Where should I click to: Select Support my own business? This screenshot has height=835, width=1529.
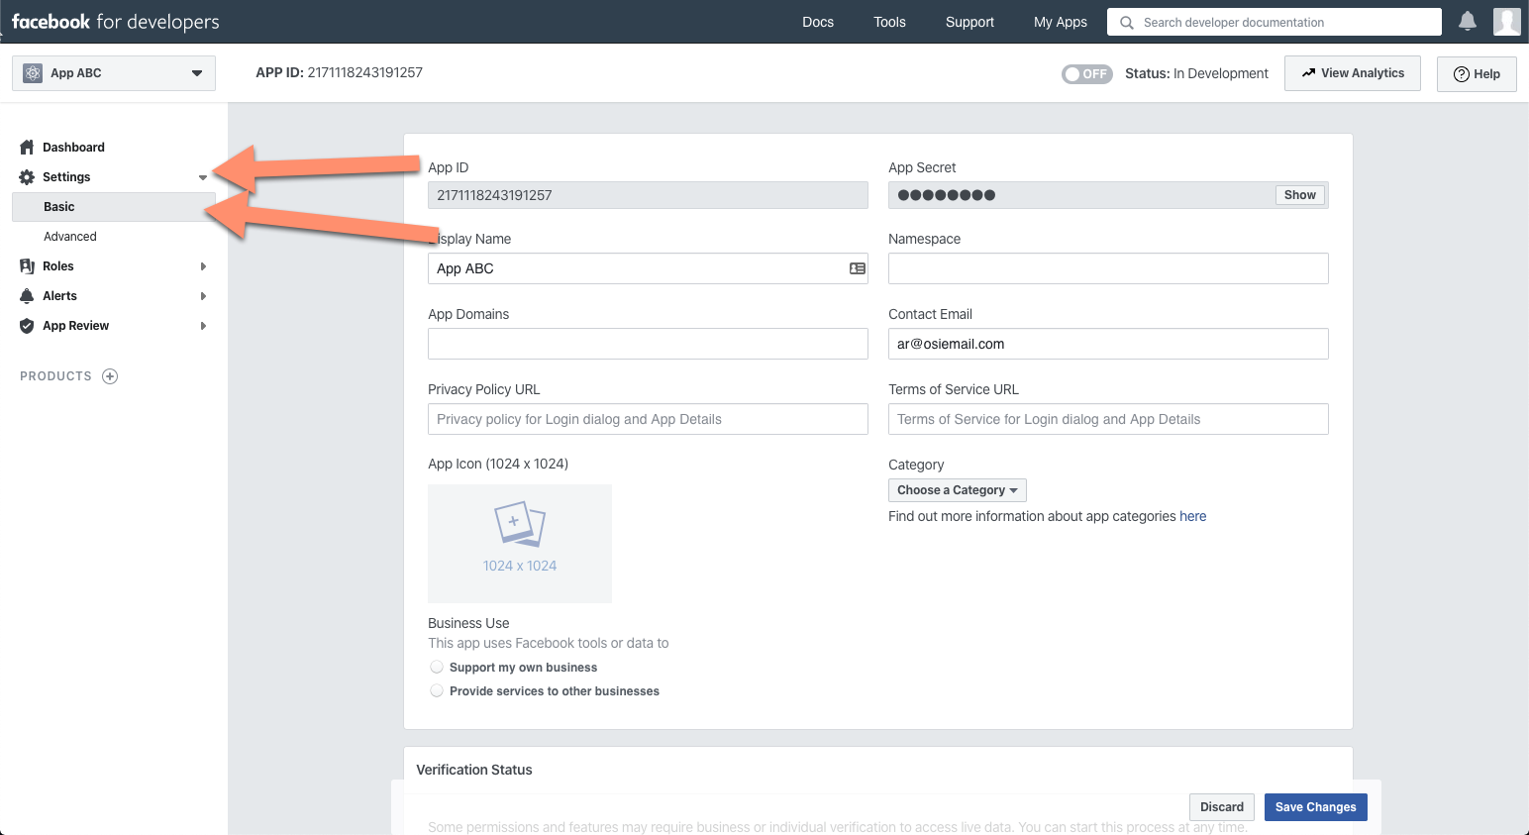pos(437,668)
